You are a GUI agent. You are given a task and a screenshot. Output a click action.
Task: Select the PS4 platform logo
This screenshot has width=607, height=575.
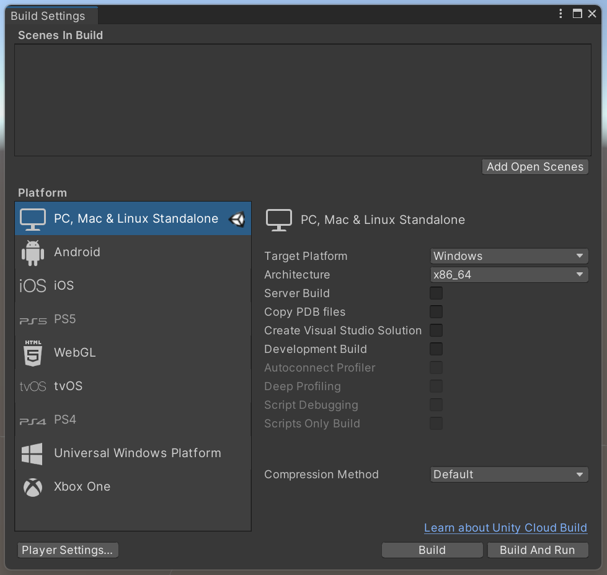point(33,421)
